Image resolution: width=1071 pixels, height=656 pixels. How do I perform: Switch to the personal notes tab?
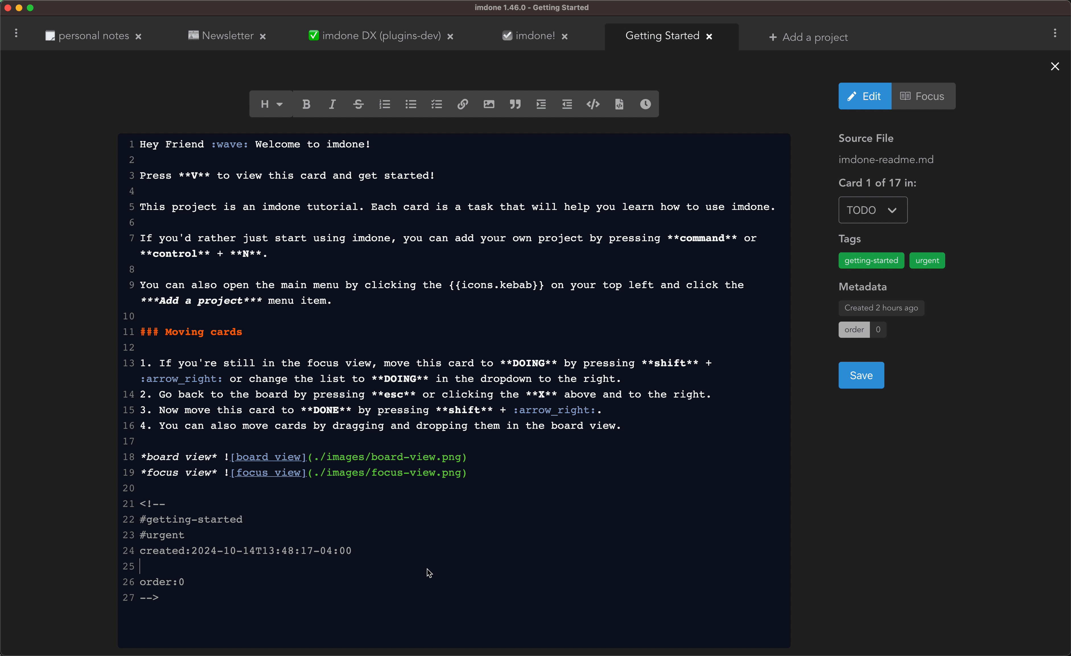tap(87, 36)
